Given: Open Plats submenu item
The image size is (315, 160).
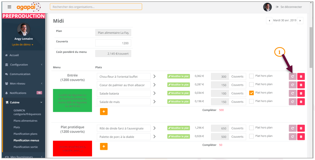Looking at the screenshot, I should (x=17, y=127).
